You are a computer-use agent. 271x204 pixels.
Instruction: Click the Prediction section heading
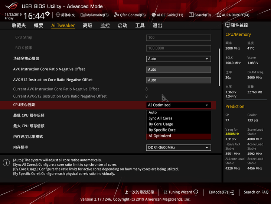235,106
